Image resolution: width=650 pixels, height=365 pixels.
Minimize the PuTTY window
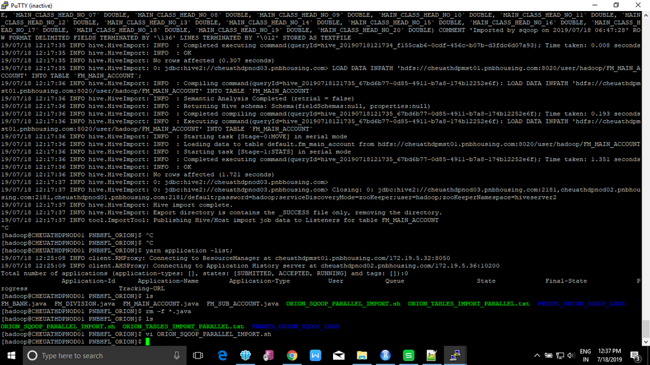pos(595,5)
